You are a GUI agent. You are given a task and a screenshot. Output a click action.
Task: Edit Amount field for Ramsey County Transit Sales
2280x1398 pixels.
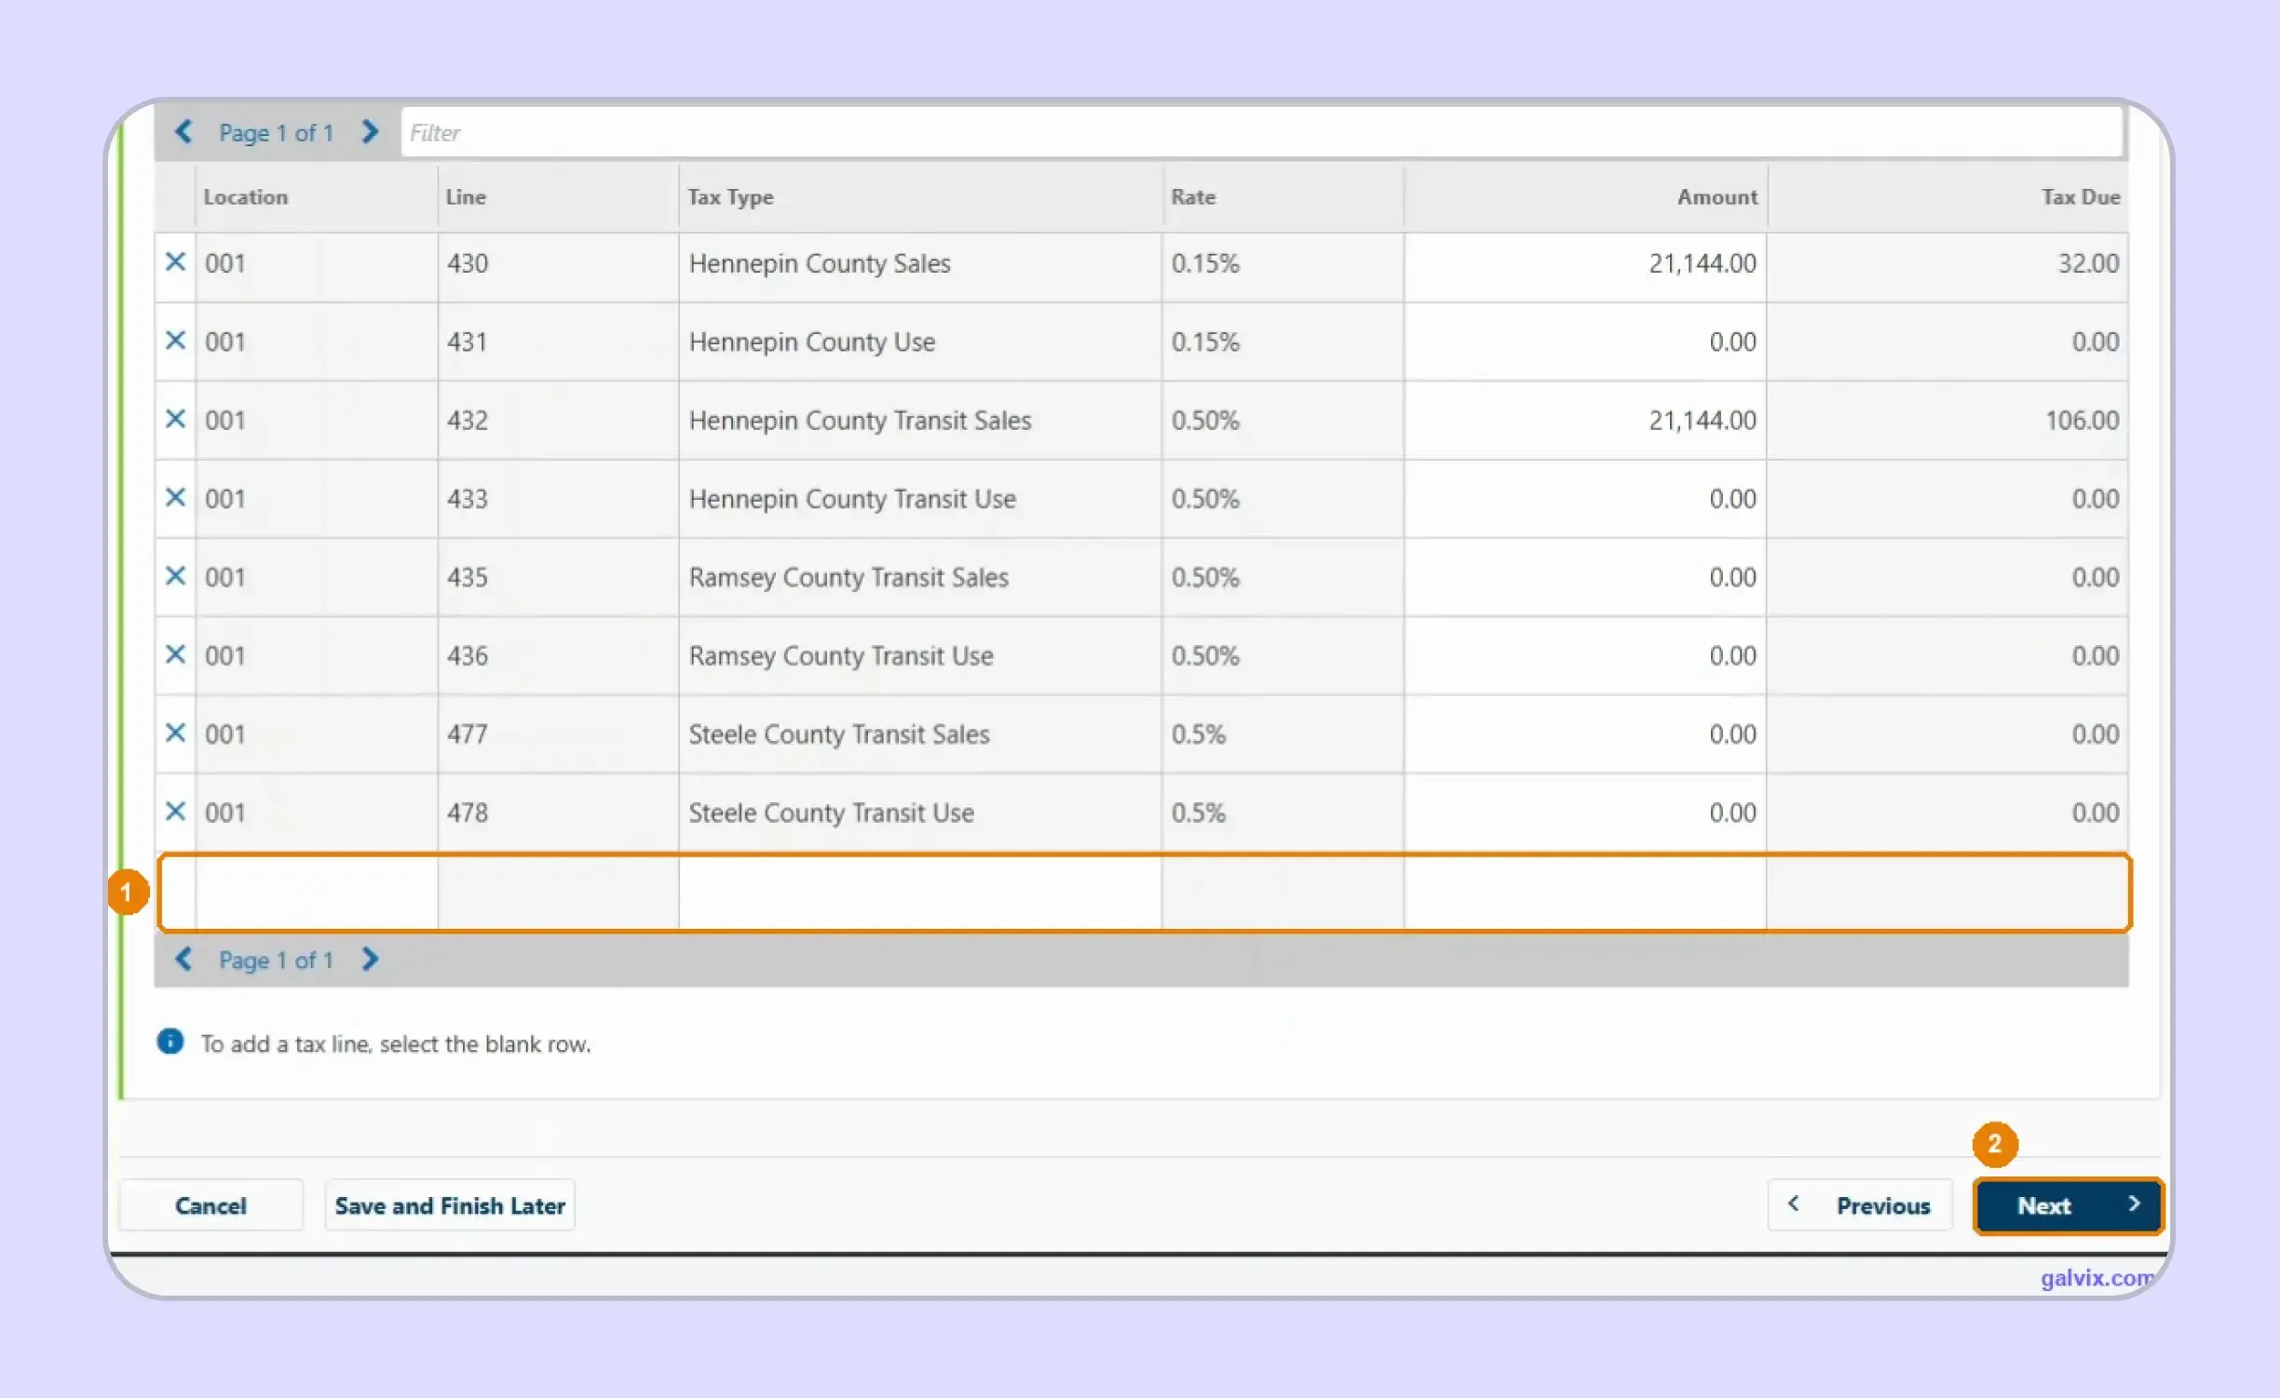coord(1585,577)
